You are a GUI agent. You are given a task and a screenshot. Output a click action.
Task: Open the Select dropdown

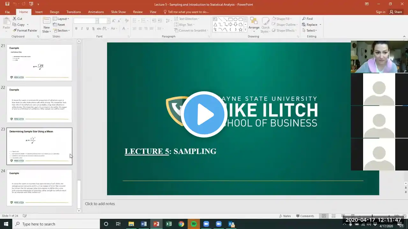[x=310, y=31]
